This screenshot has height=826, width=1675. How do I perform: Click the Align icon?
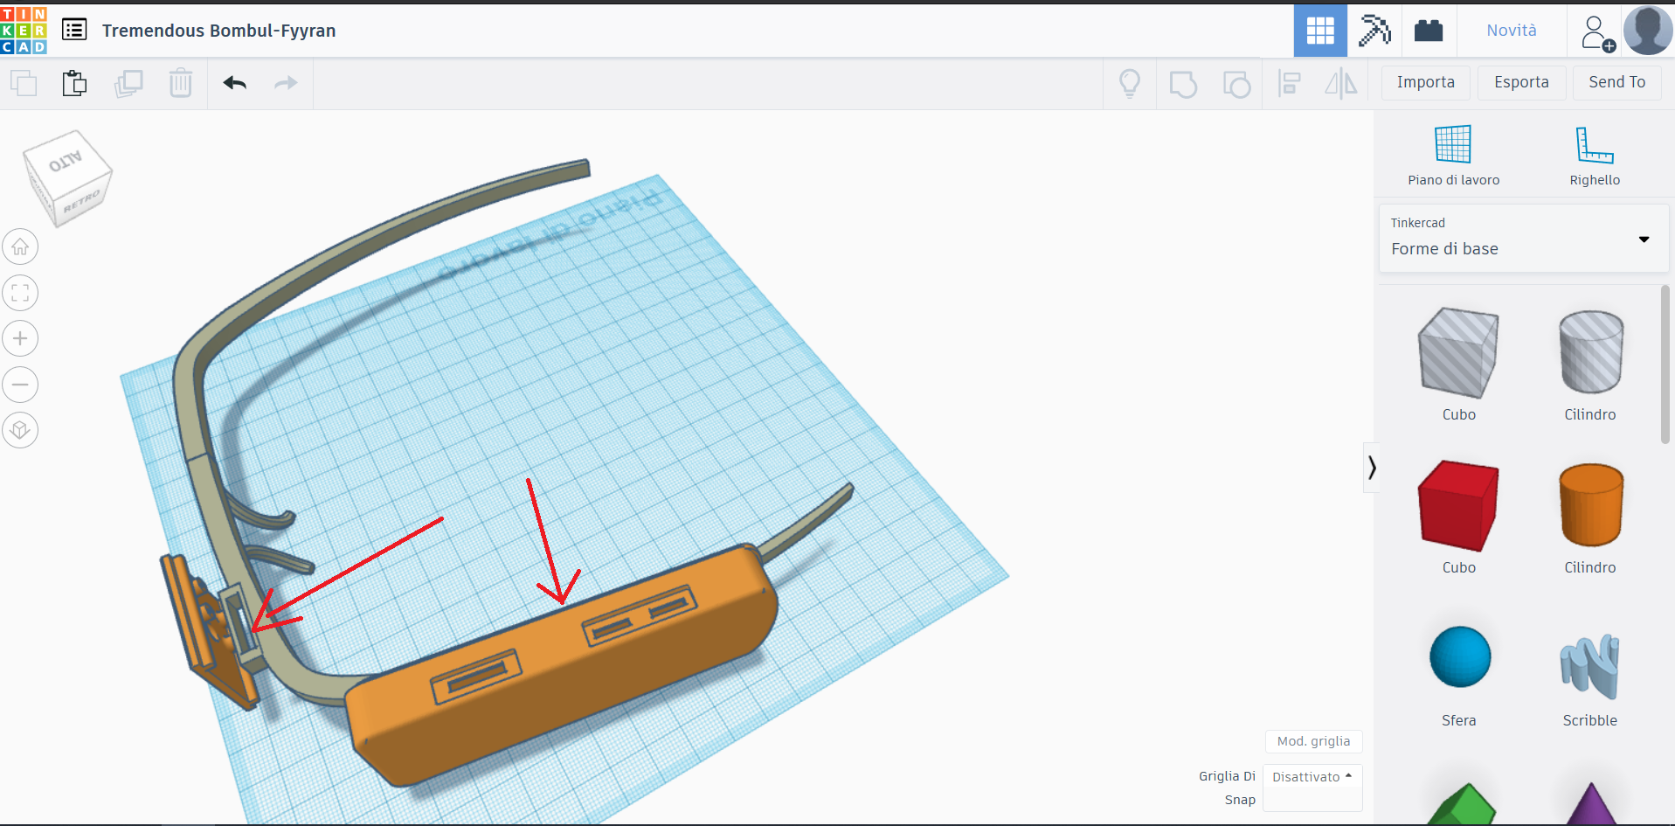[x=1290, y=84]
